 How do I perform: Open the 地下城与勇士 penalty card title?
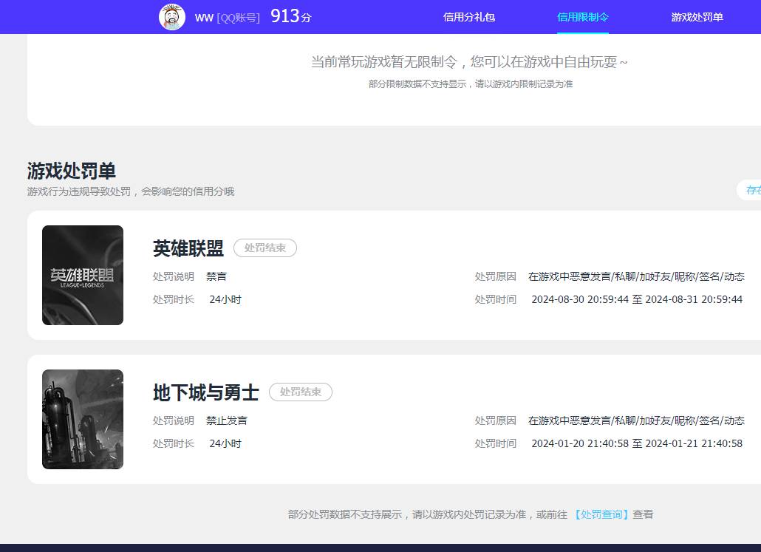tap(205, 393)
